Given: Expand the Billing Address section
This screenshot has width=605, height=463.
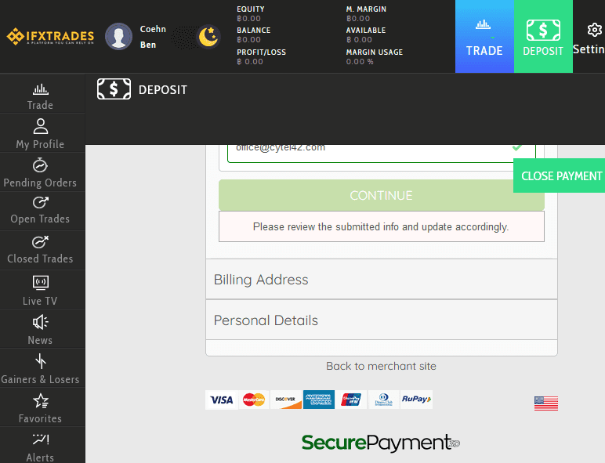Looking at the screenshot, I should click(381, 280).
